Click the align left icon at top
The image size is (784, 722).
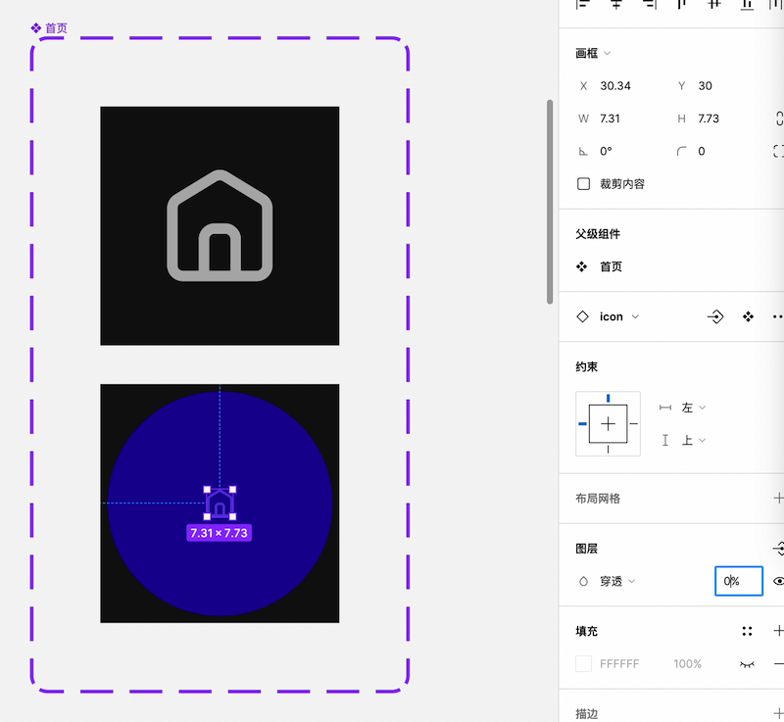point(583,5)
